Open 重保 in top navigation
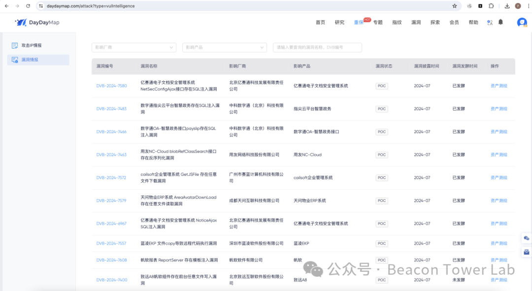Viewport: 532px width, 291px height. (359, 22)
